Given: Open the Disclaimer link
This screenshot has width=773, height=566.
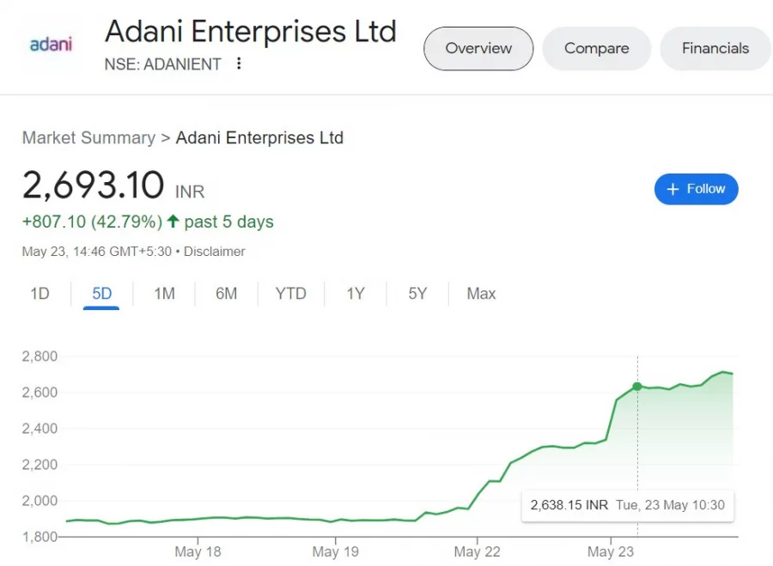Looking at the screenshot, I should (x=214, y=252).
